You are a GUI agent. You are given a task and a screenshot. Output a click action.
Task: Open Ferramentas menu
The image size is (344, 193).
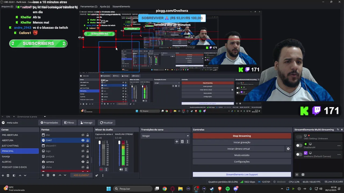click(89, 6)
